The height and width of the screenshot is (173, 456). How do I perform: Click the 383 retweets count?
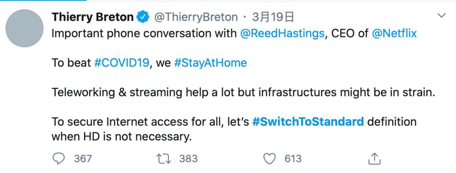point(188,159)
